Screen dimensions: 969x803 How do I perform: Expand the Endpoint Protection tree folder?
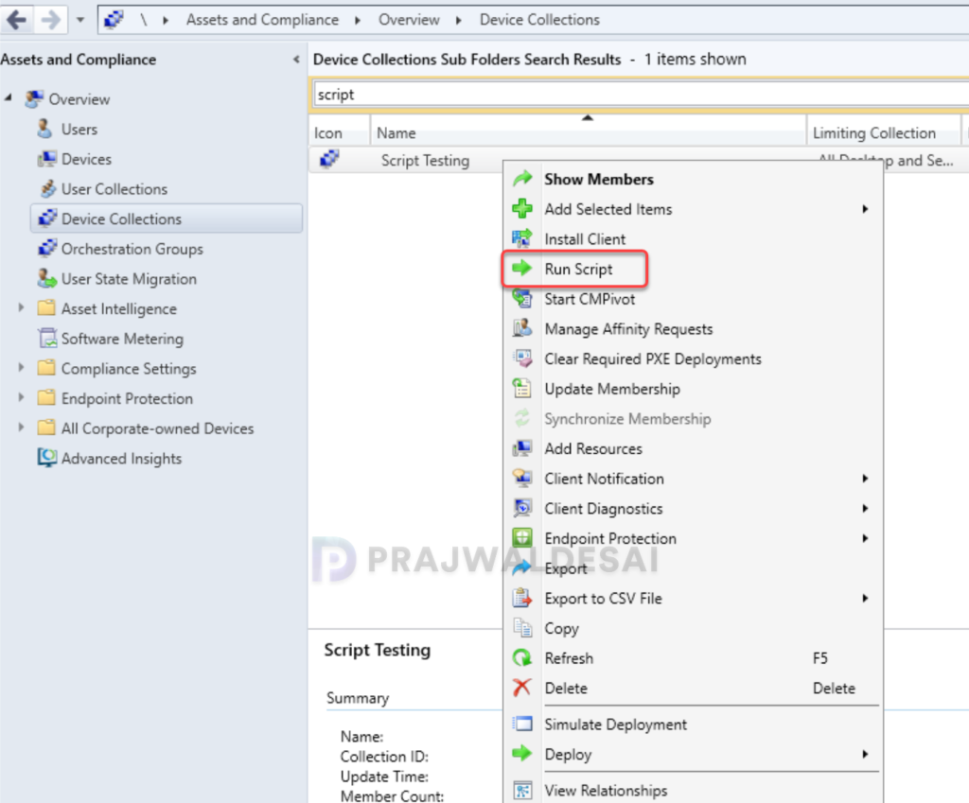click(x=22, y=397)
